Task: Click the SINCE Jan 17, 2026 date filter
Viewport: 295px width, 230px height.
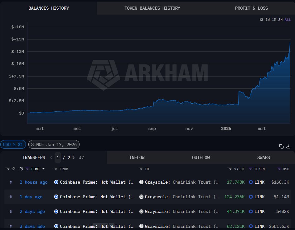Action: pos(54,144)
